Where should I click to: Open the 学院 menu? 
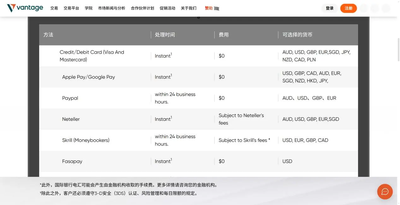[x=89, y=8]
